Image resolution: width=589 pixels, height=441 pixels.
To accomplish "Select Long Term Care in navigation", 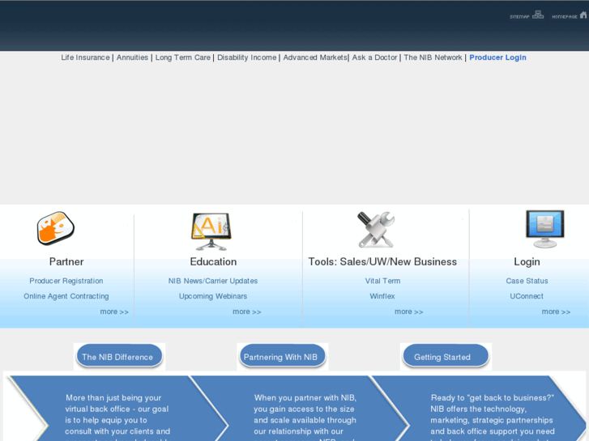I will click(183, 57).
